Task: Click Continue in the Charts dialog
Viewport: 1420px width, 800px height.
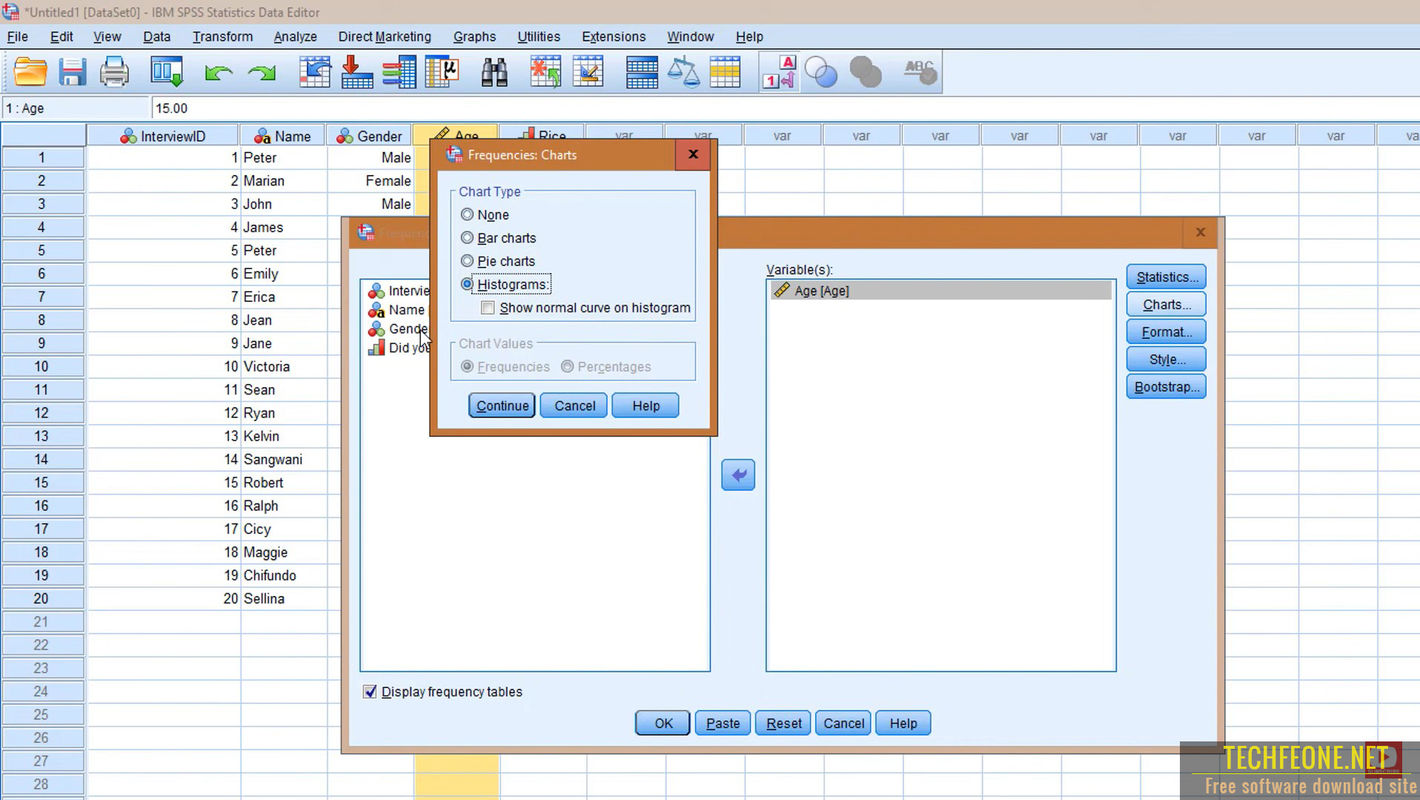Action: click(x=501, y=405)
